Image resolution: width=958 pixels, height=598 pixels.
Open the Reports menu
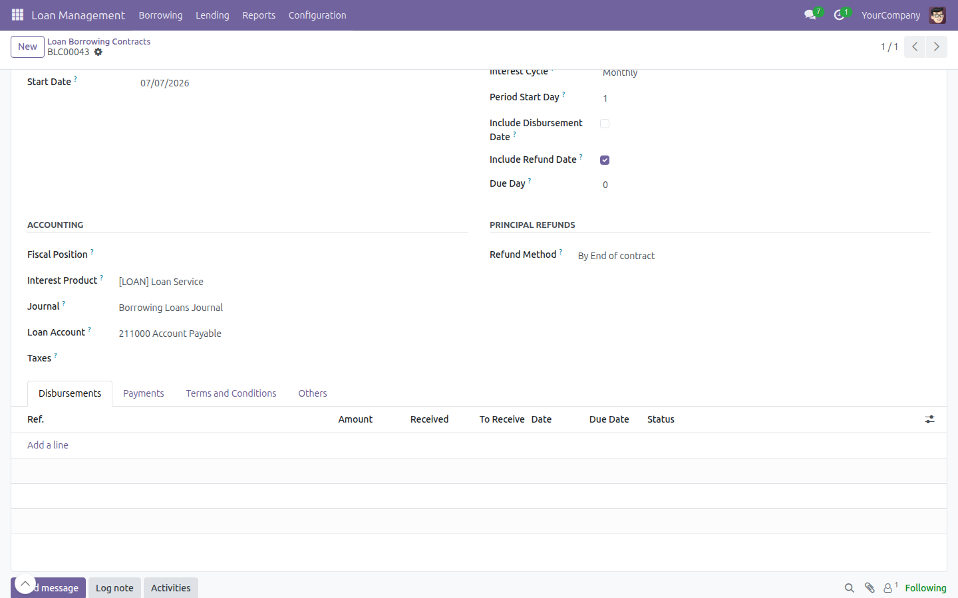tap(259, 15)
